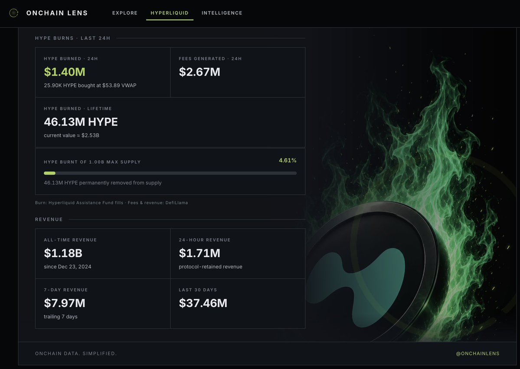520x369 pixels.
Task: Click the Fees Generated 24H card
Action: (238, 72)
